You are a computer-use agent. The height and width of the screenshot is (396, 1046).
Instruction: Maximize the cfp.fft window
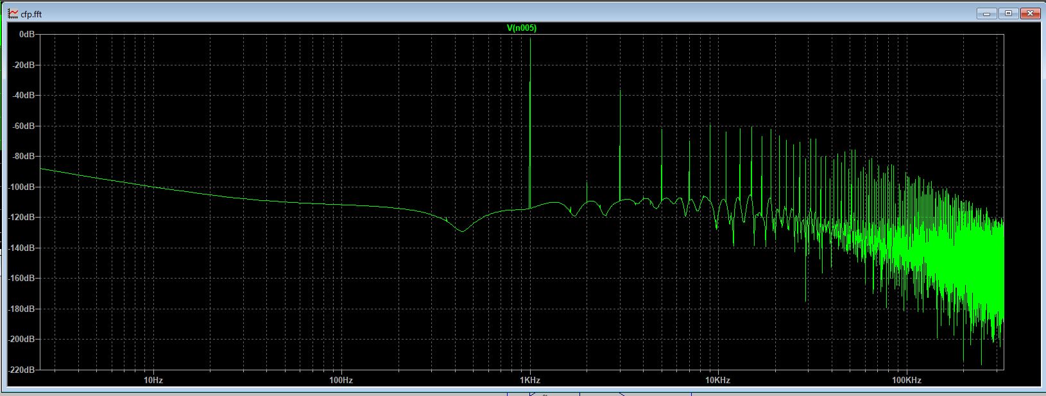pos(1008,13)
